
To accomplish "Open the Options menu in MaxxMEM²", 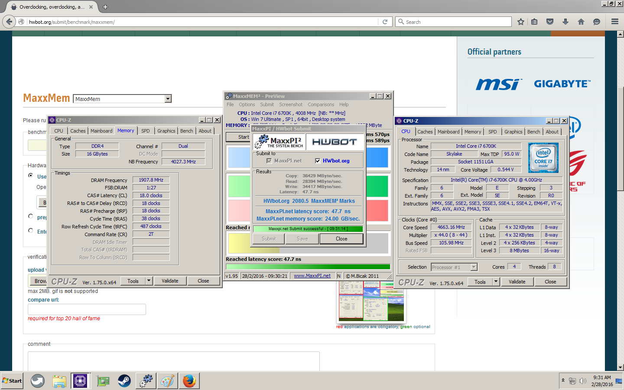I will tap(247, 104).
